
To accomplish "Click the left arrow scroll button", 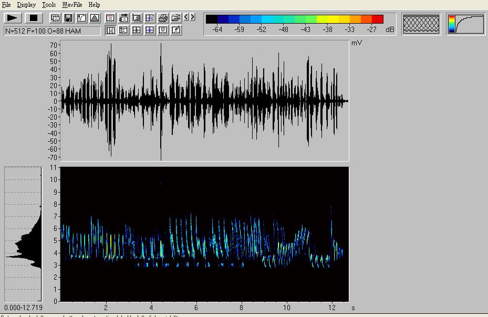I will click(186, 17).
